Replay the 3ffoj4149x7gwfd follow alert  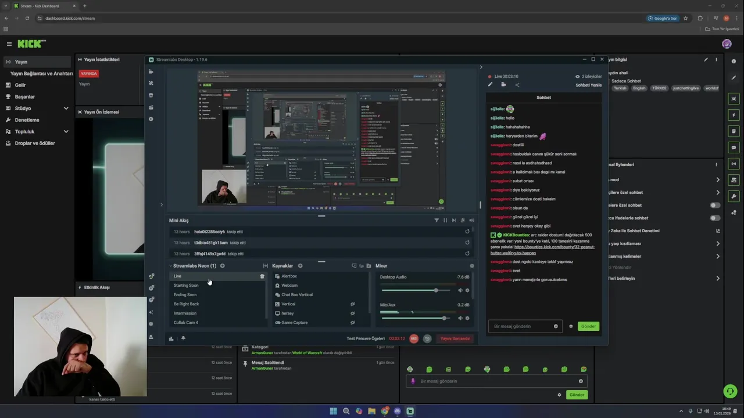(467, 254)
